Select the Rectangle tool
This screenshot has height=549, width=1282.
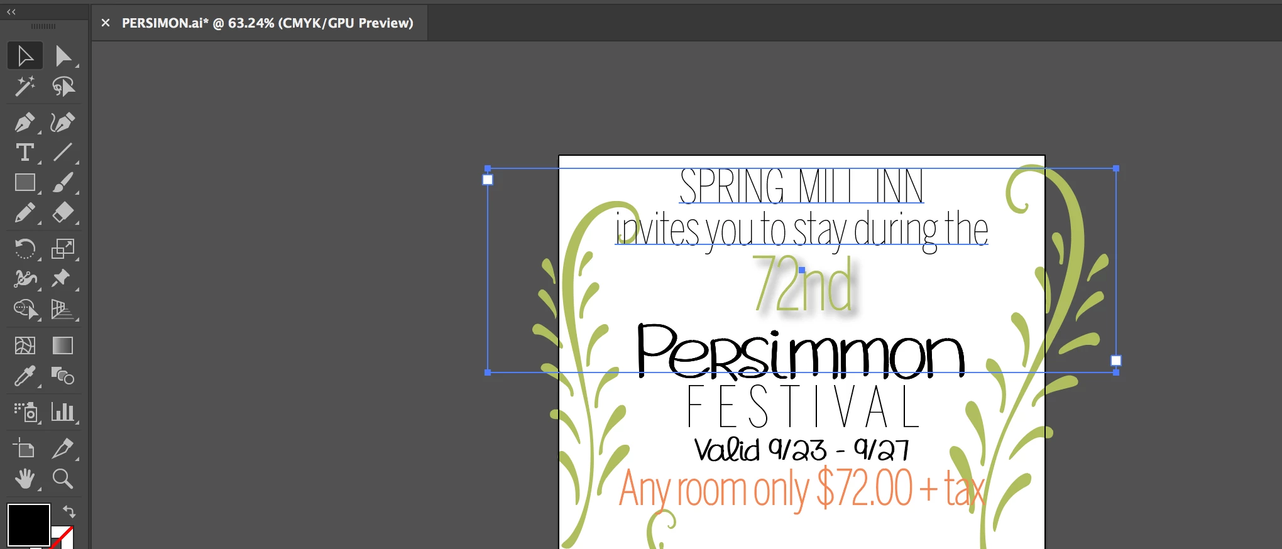click(25, 183)
